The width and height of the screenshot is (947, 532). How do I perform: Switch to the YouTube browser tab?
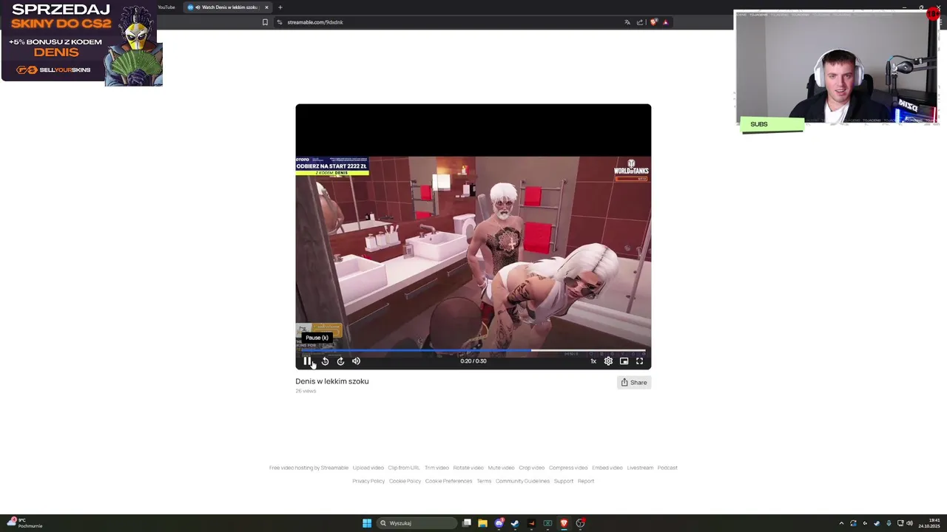click(166, 7)
